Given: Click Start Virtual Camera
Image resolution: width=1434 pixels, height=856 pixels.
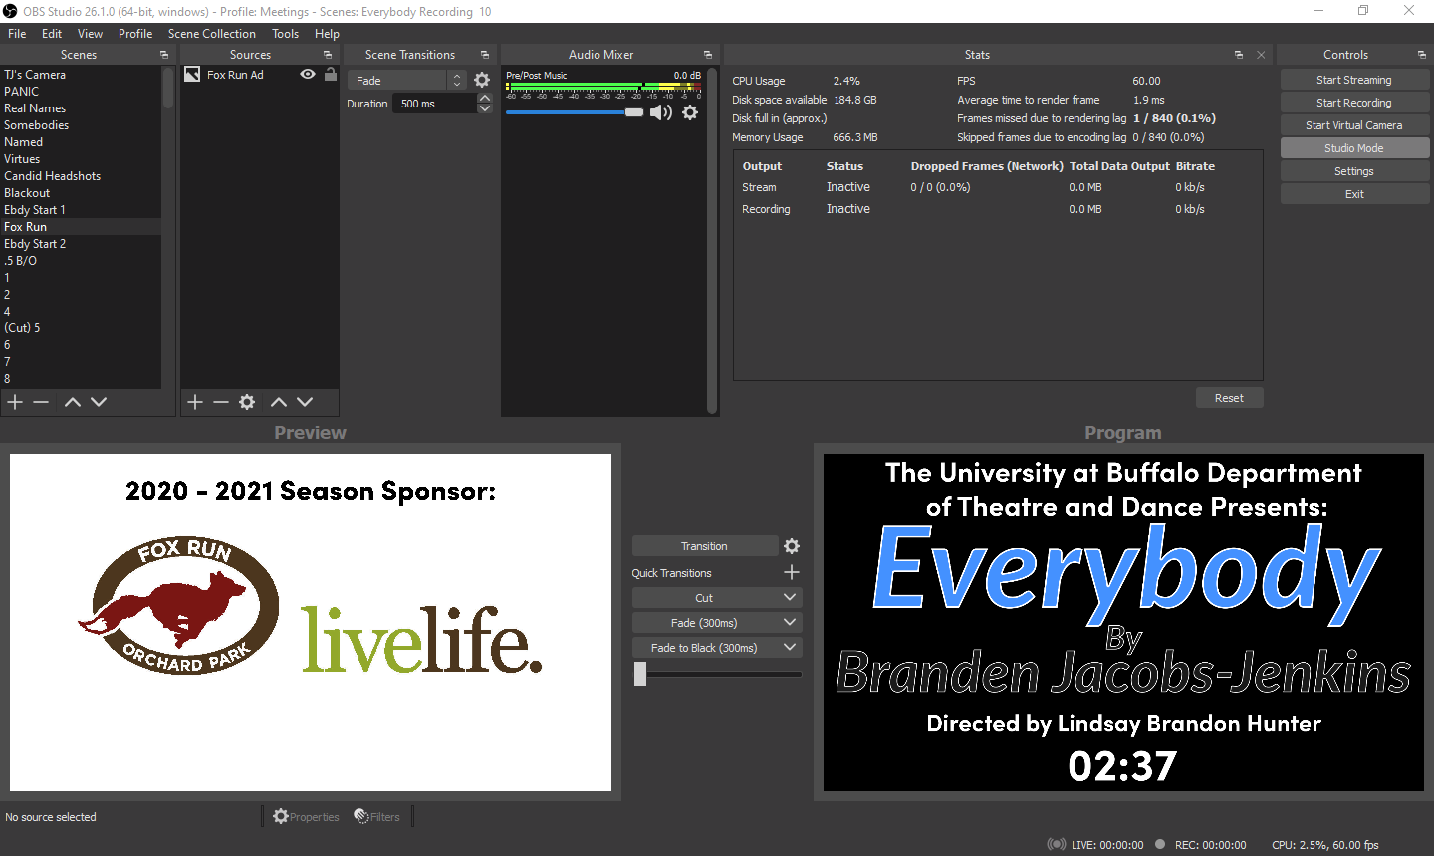Looking at the screenshot, I should coord(1354,125).
